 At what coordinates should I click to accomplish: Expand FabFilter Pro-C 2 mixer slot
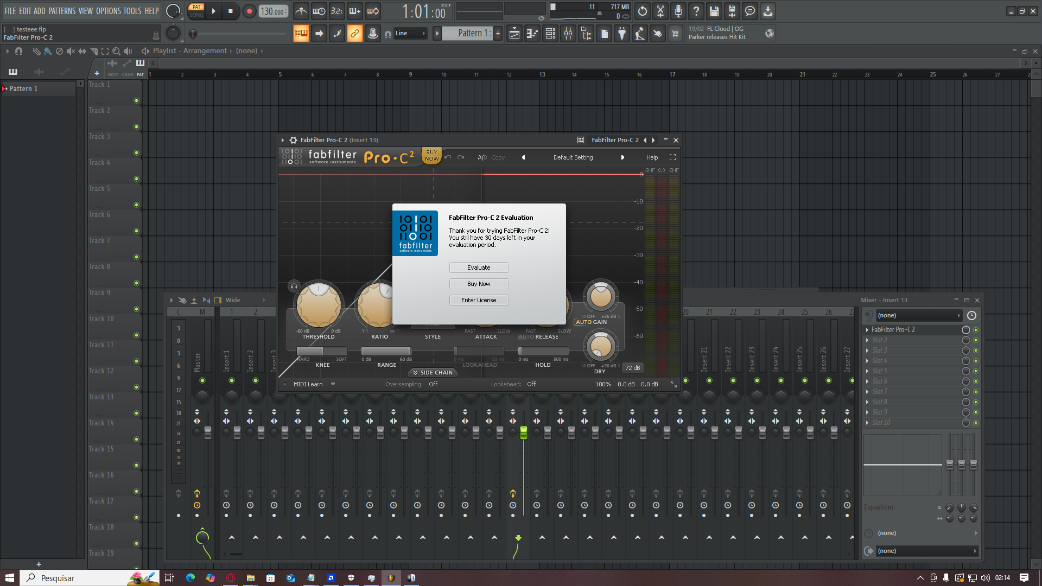pos(867,330)
